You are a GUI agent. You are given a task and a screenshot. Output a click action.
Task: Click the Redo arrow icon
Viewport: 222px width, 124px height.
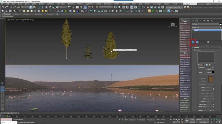point(7,7)
